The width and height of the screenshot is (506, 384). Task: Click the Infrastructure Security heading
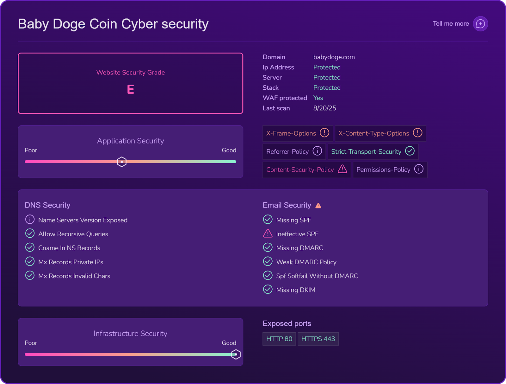pyautogui.click(x=131, y=333)
